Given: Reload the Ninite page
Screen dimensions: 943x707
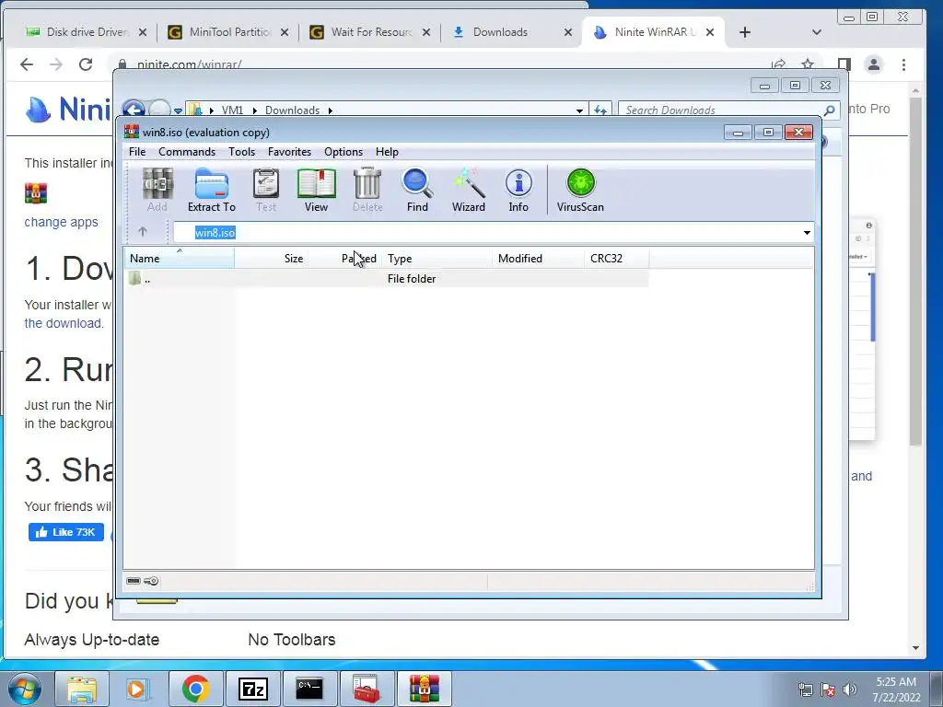Looking at the screenshot, I should (86, 64).
